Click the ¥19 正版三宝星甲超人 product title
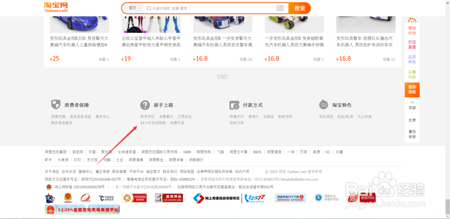Screen dimensions: 450x219 [x=151, y=41]
